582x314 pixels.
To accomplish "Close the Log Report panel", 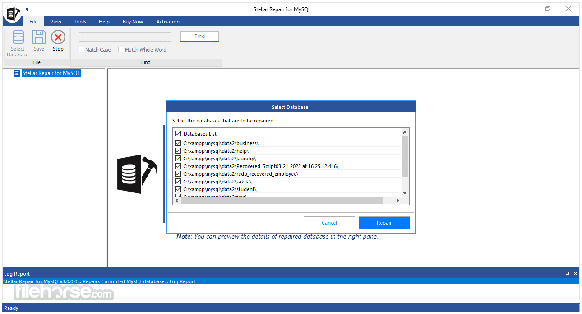I will click(575, 274).
